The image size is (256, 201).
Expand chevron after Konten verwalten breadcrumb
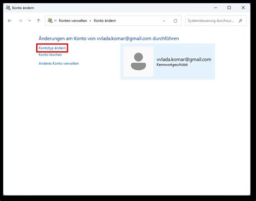90,21
